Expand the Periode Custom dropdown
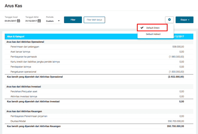Screen dimensions: 198x134 point(53,21)
